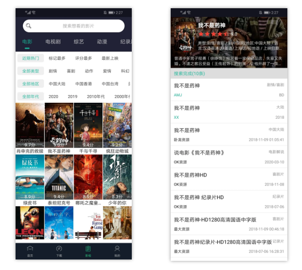
Task: Open 说电影《我不是药神》 result
Action: click(x=229, y=157)
